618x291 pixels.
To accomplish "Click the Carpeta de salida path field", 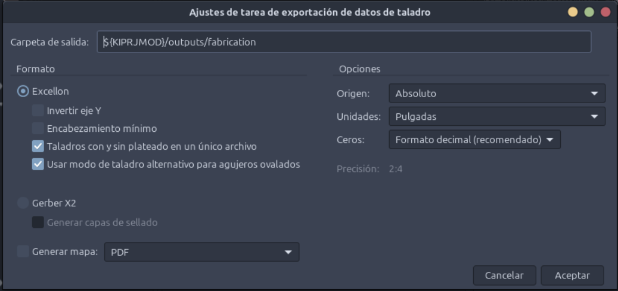I will [344, 42].
